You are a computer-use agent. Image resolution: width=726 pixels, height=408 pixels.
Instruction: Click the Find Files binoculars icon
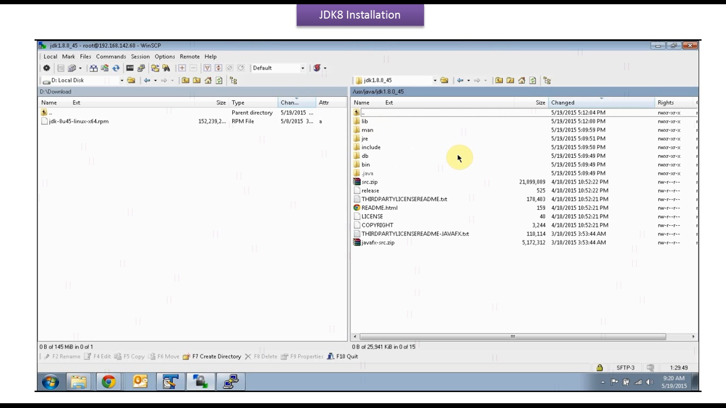click(x=166, y=68)
